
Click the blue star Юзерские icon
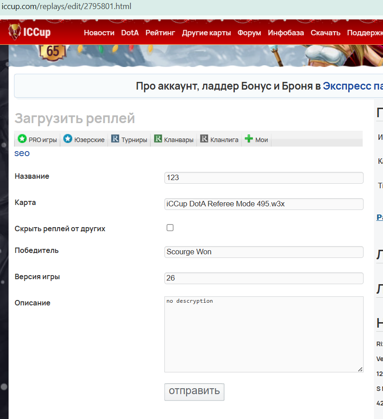click(x=68, y=139)
